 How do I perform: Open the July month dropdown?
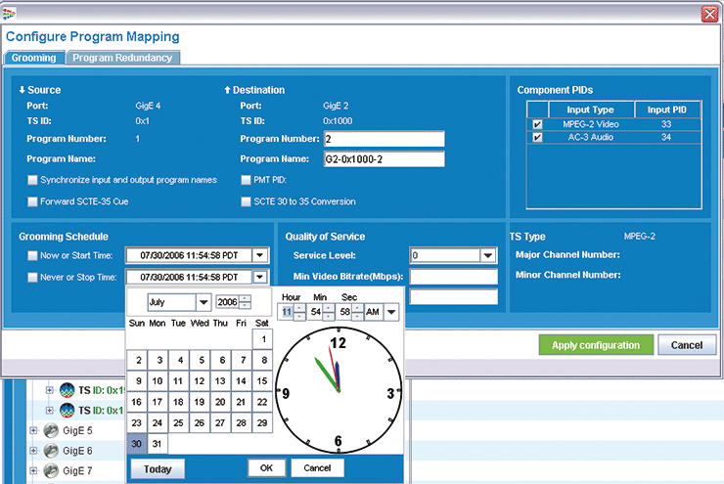point(204,302)
